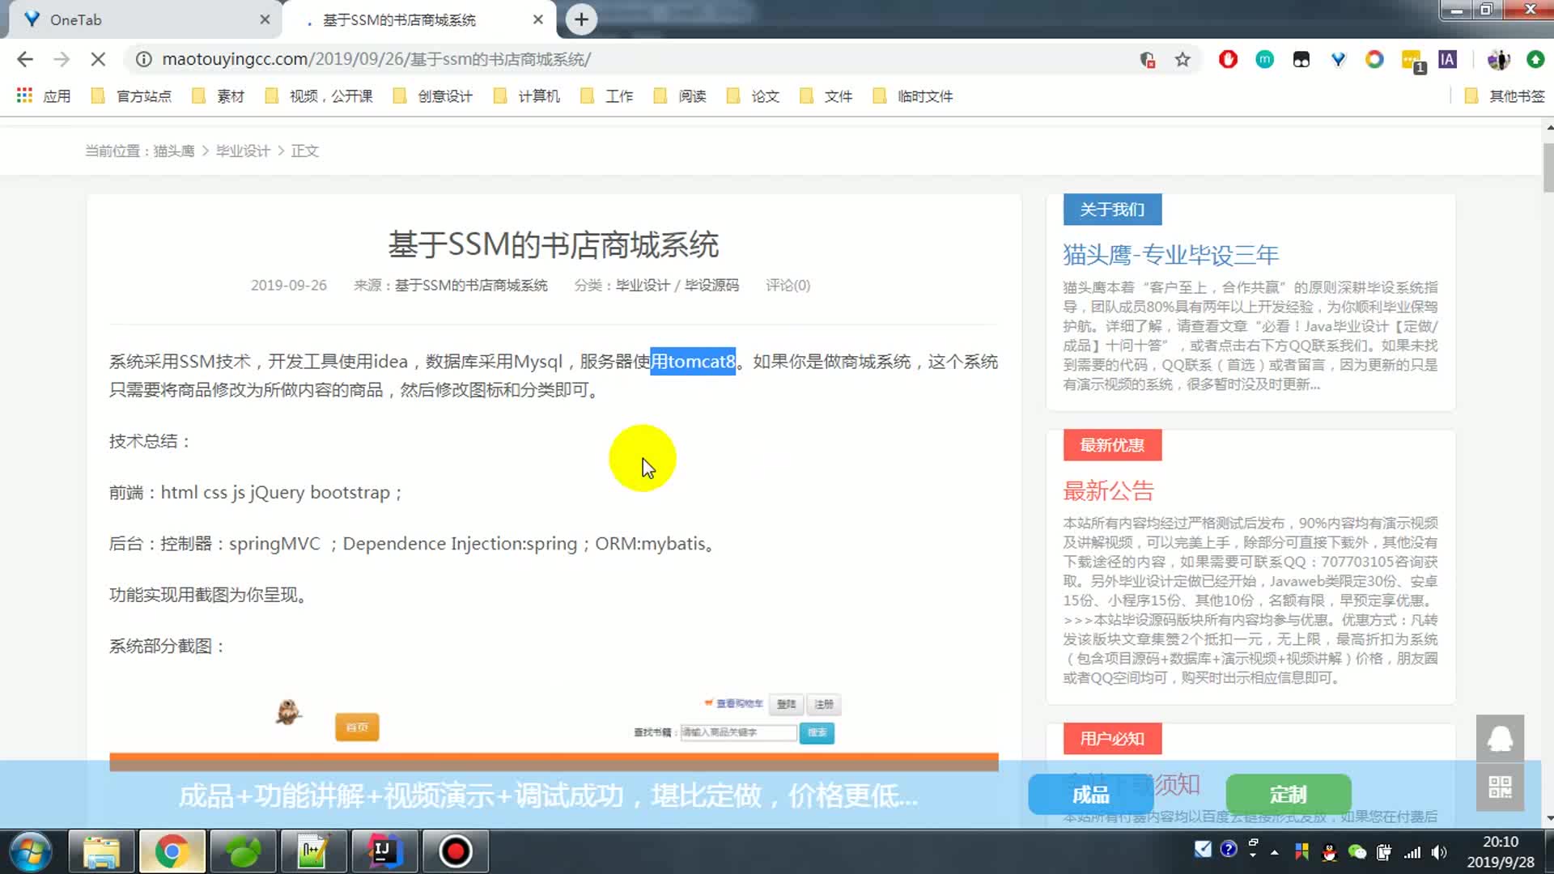
Task: Open the 其他书签 folder
Action: 1505,96
